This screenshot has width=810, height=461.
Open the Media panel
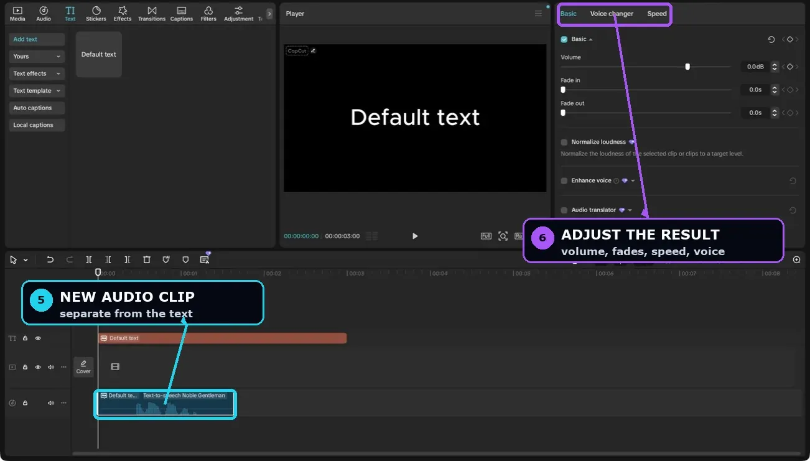coord(17,14)
